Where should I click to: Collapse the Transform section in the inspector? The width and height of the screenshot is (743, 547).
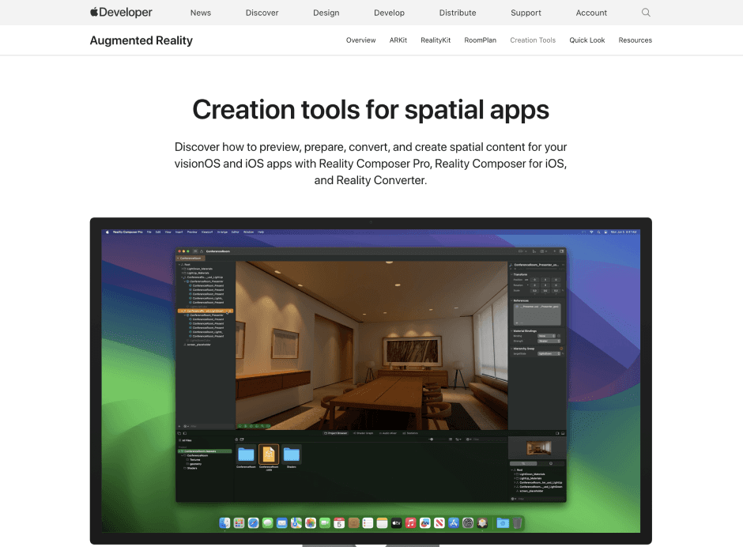[x=511, y=274]
